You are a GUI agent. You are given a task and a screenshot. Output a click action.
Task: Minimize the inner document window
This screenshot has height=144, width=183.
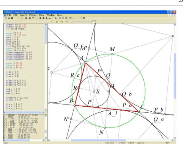click(170, 15)
